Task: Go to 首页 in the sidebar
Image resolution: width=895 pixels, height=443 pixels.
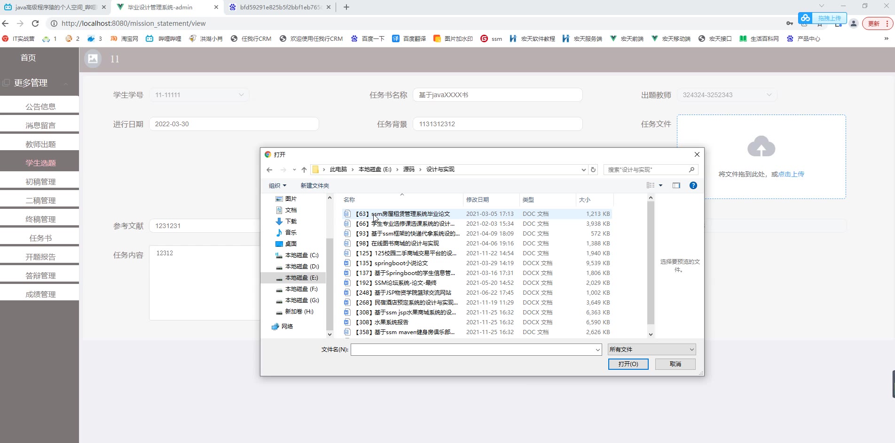Action: pyautogui.click(x=28, y=58)
